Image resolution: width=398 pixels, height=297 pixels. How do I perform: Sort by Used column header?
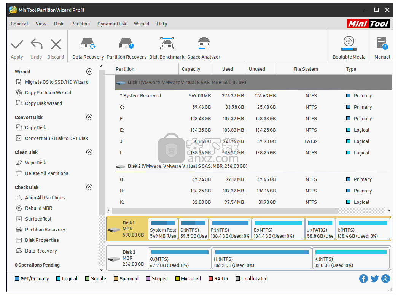coord(228,69)
